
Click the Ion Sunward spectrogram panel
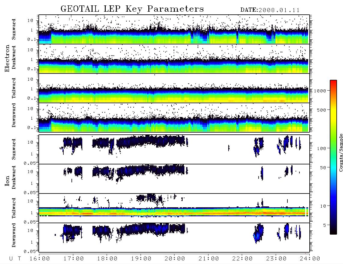174,149
